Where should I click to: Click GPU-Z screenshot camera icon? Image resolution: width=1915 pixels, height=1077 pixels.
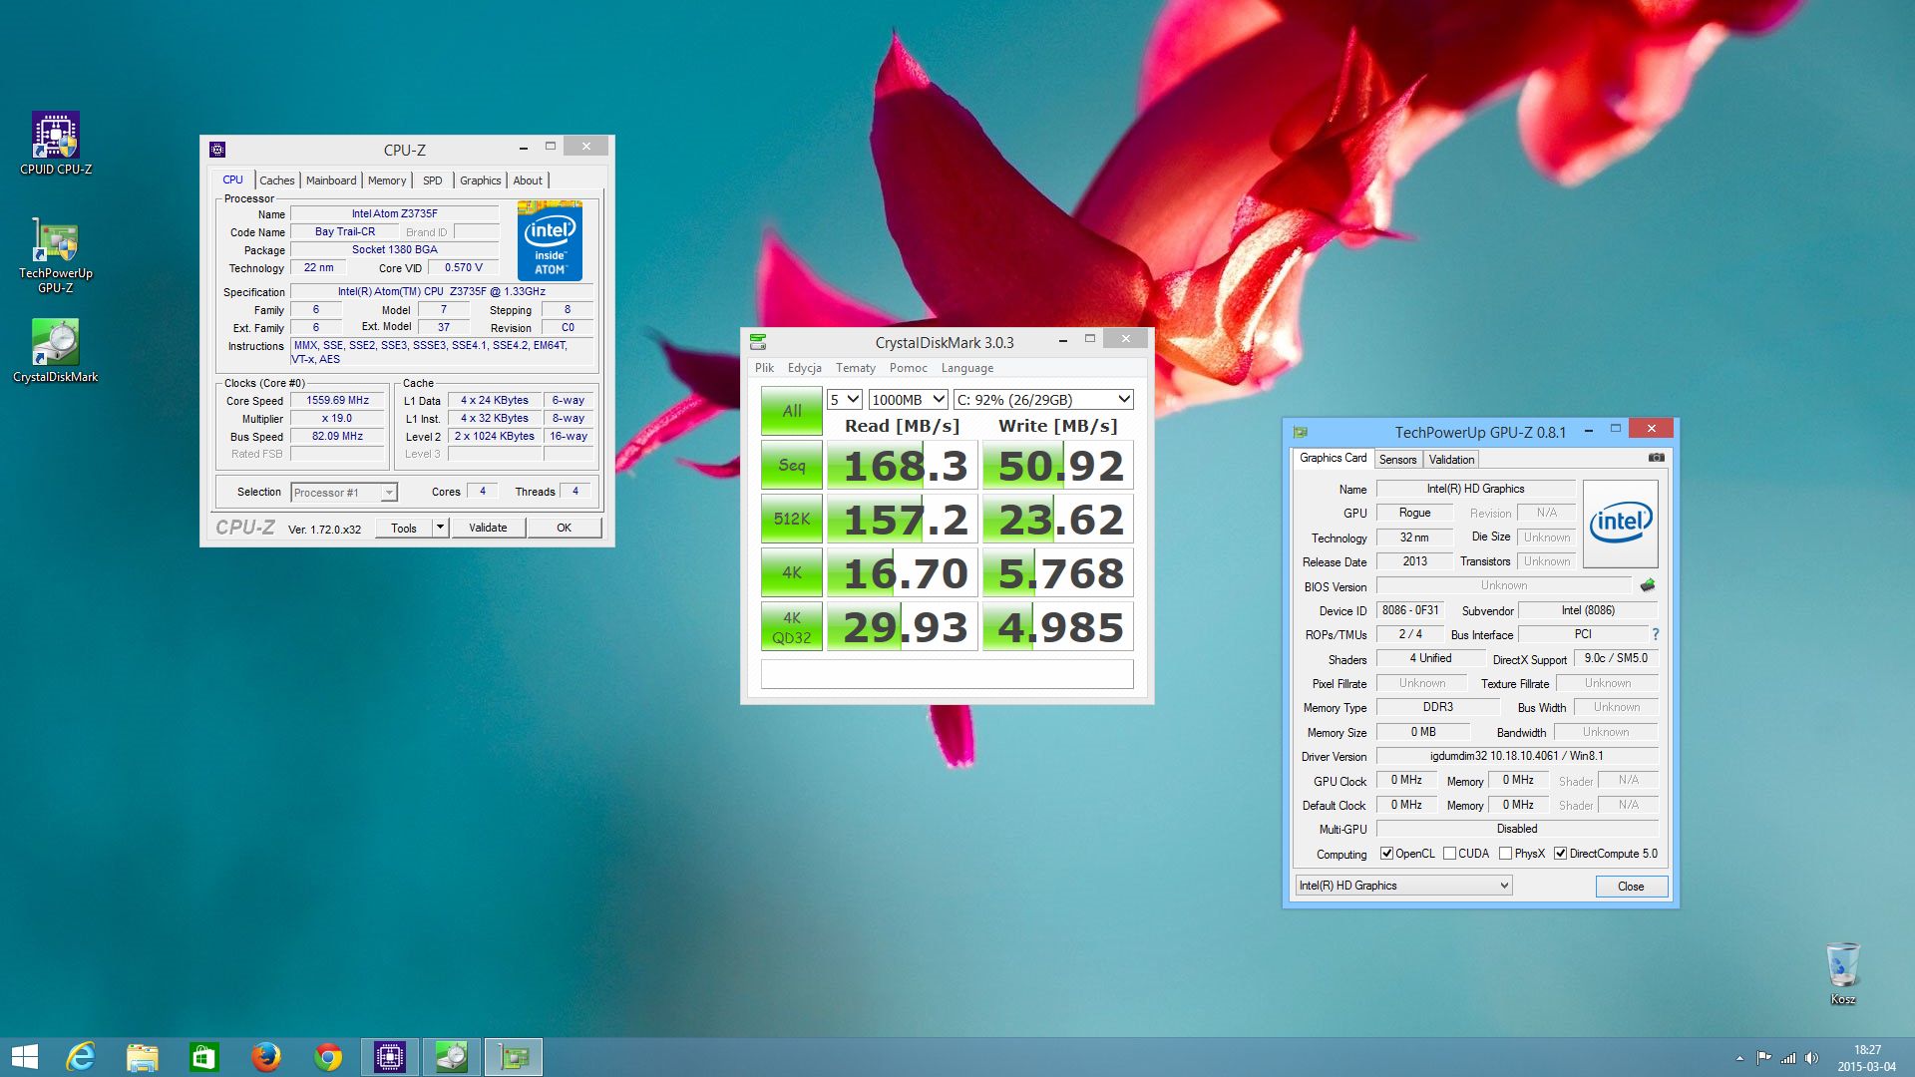click(x=1656, y=458)
